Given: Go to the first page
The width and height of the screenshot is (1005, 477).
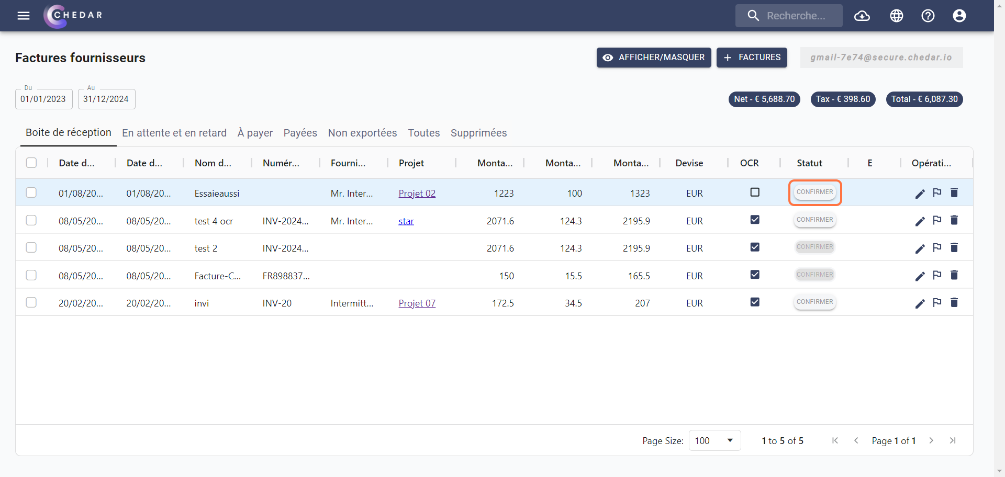Looking at the screenshot, I should [835, 440].
